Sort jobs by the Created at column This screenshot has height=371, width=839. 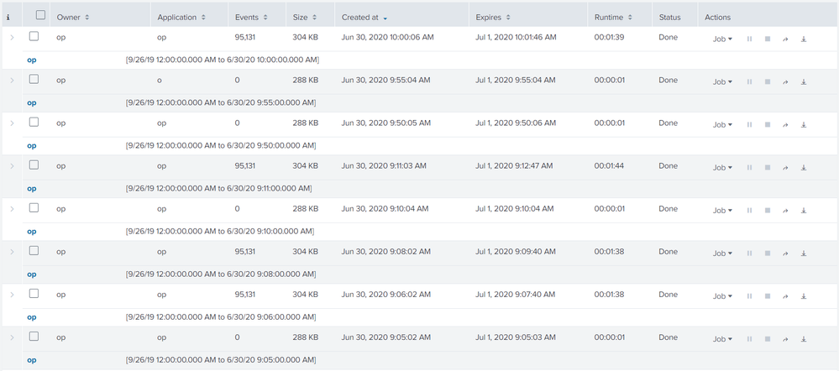tap(364, 17)
